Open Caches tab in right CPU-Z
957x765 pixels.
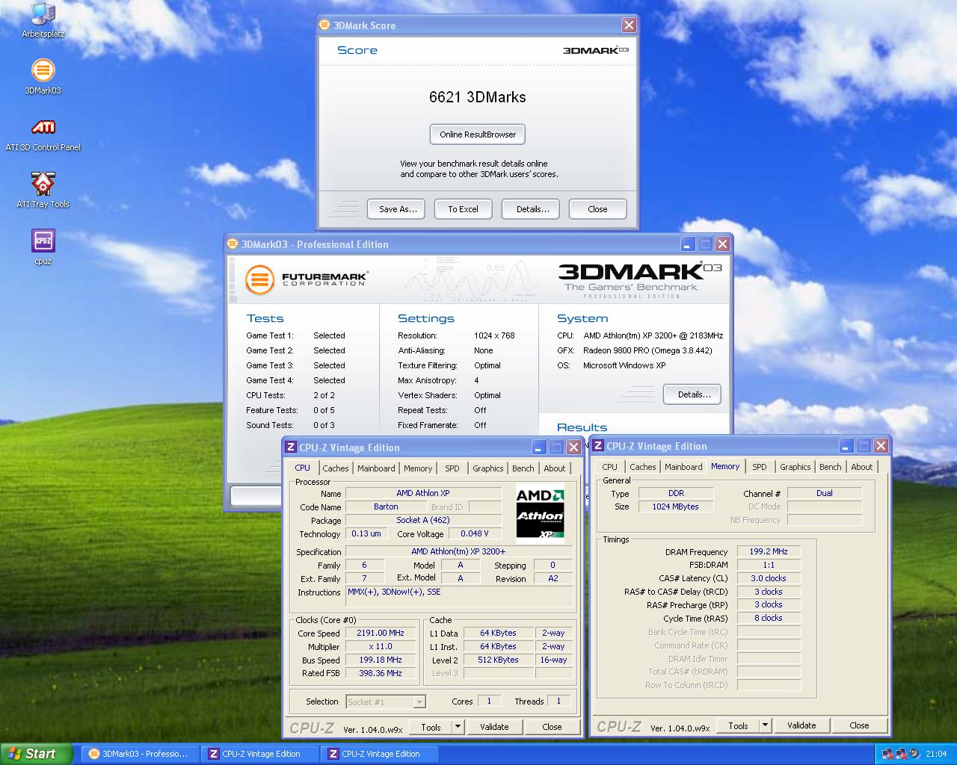pyautogui.click(x=643, y=467)
